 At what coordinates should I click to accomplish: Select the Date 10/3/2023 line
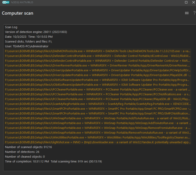click(x=29, y=37)
